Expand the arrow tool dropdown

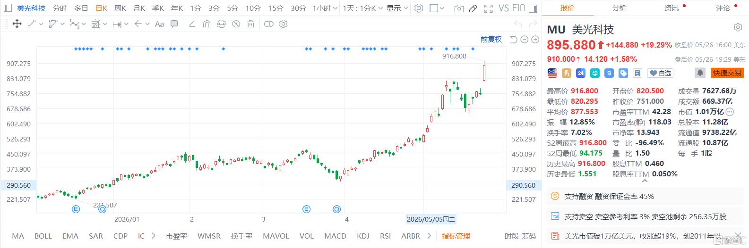(x=147, y=24)
